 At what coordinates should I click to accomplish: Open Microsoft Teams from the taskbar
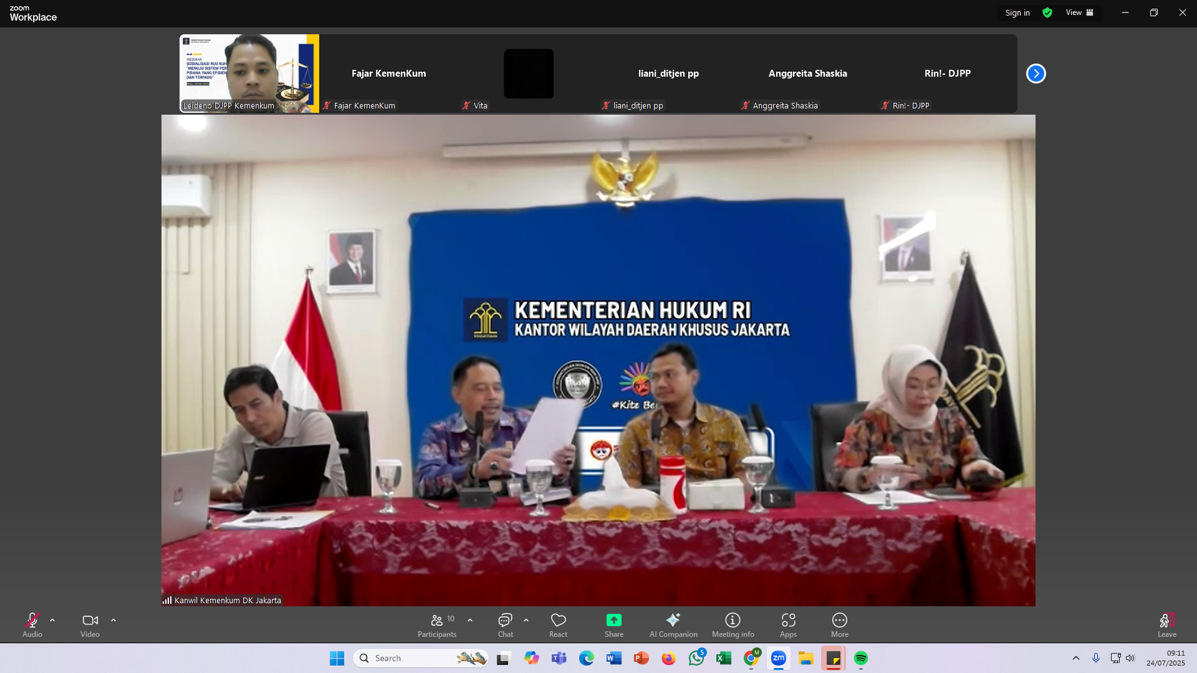(559, 658)
